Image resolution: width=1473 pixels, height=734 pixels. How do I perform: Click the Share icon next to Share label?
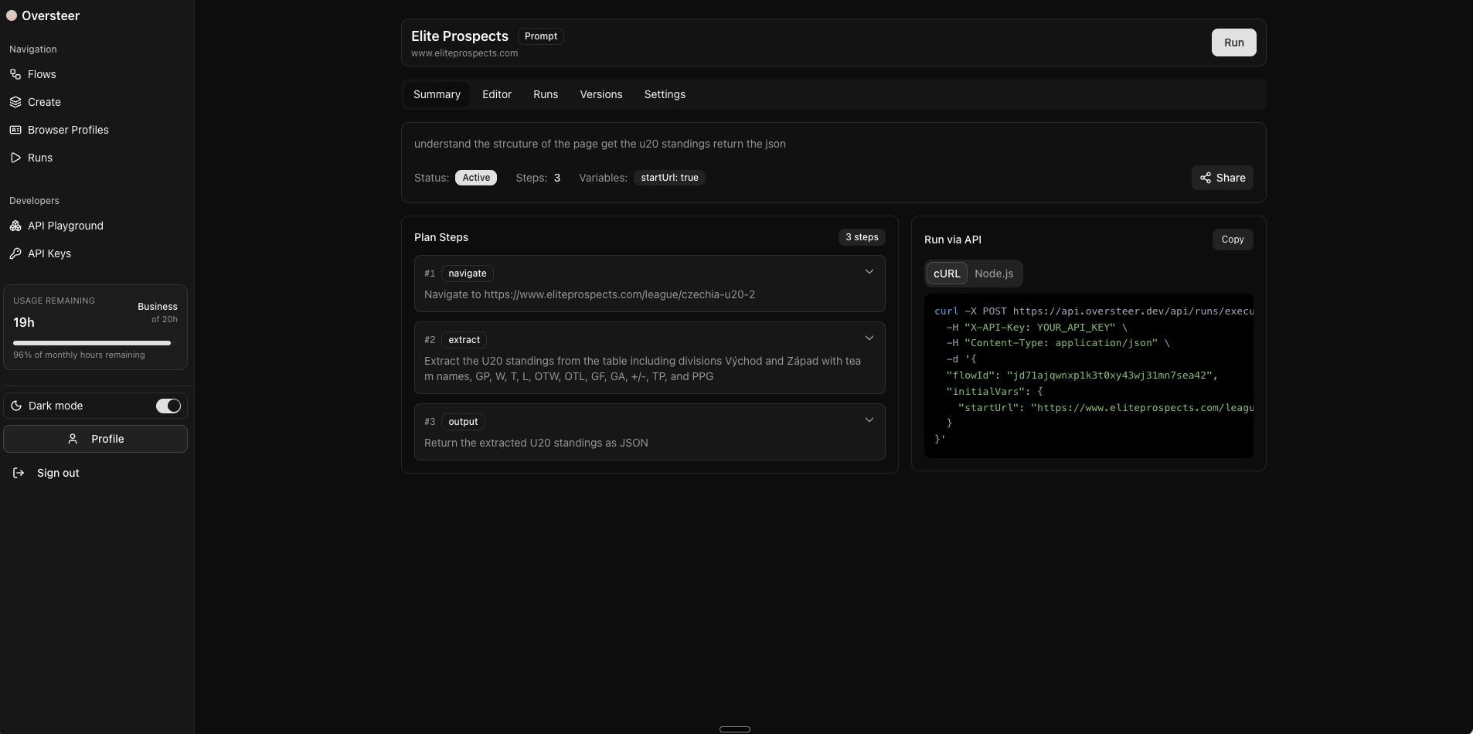click(1206, 178)
